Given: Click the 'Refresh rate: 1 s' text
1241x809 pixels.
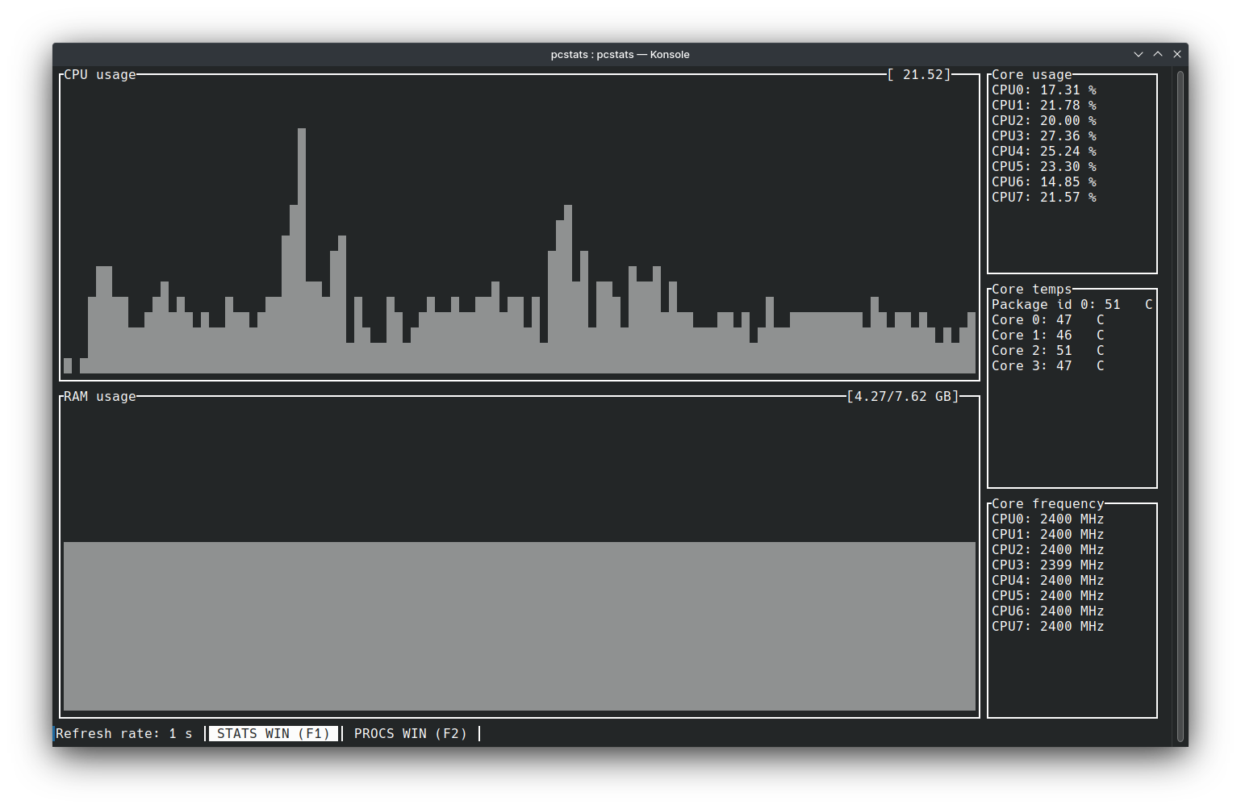Looking at the screenshot, I should click(x=123, y=733).
